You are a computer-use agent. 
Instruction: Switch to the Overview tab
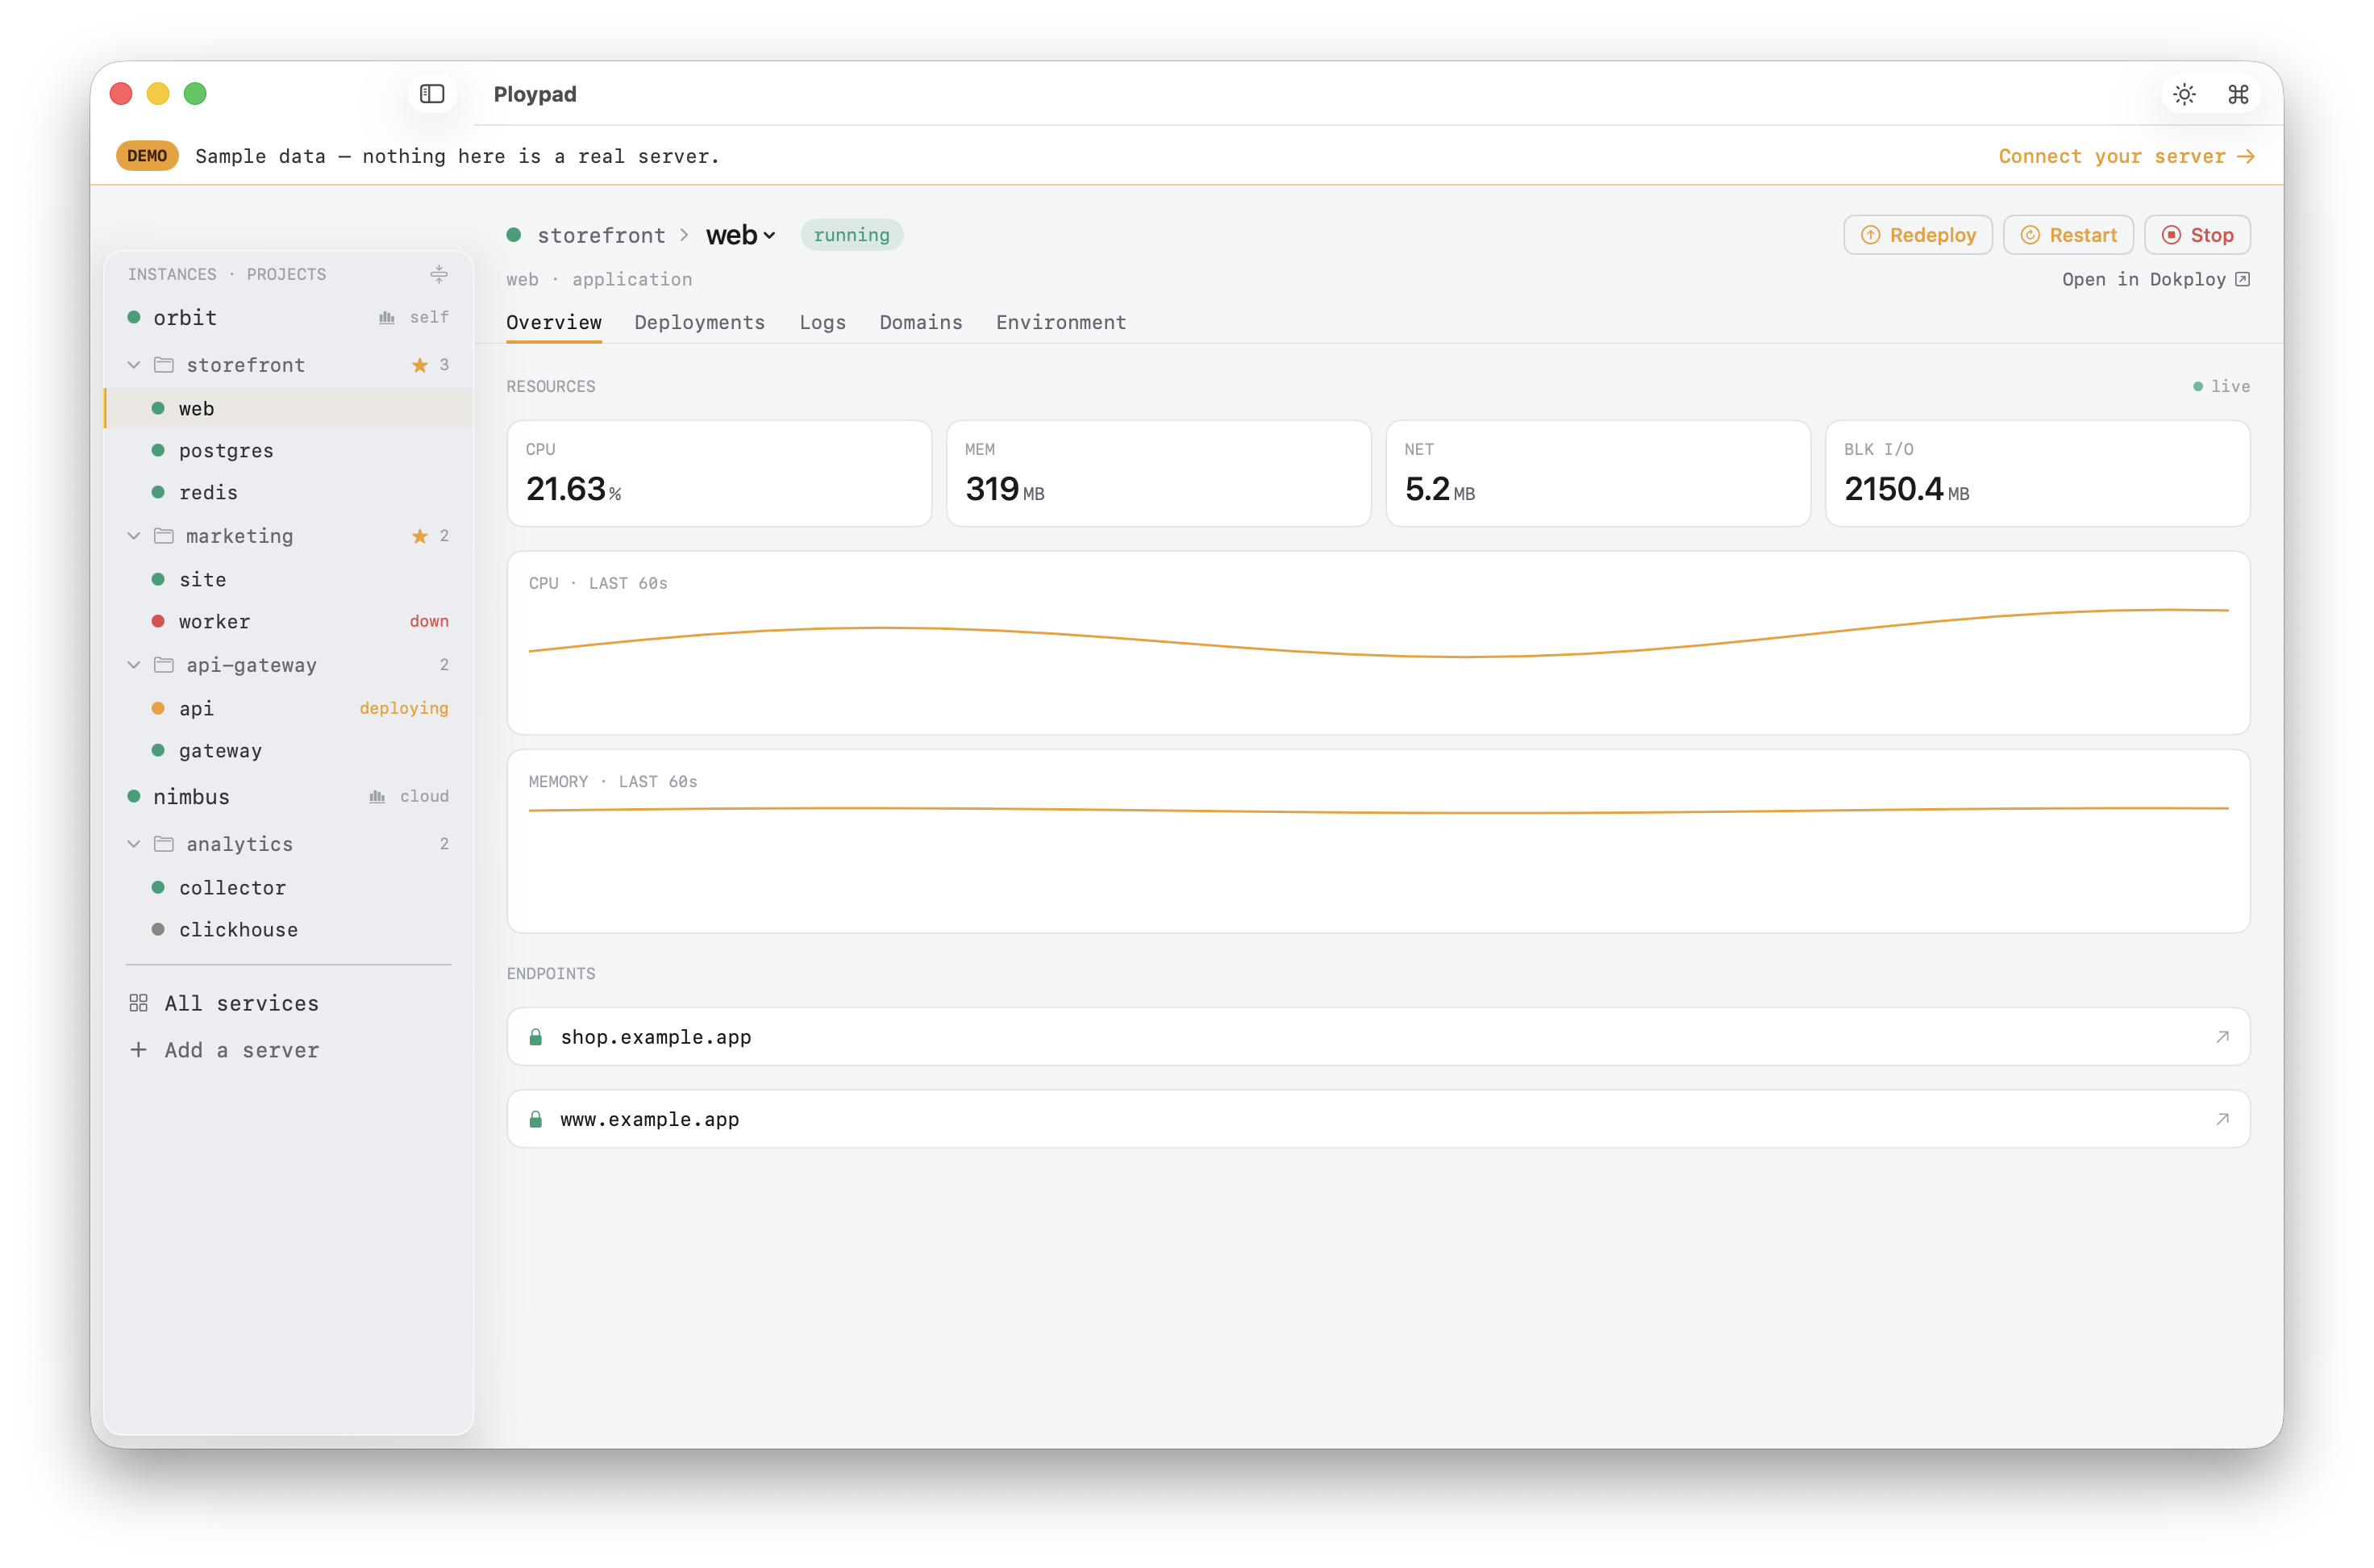tap(554, 322)
